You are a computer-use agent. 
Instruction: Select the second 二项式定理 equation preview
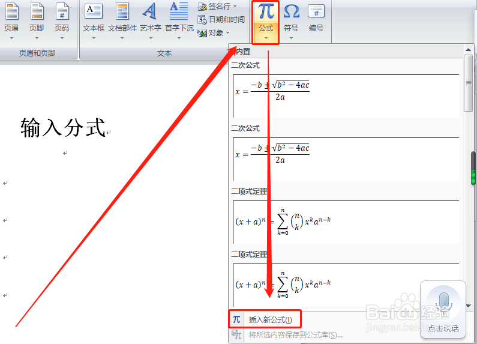(x=346, y=285)
